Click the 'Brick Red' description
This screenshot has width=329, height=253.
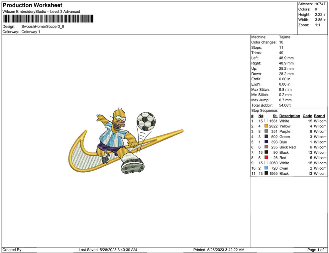(287, 147)
